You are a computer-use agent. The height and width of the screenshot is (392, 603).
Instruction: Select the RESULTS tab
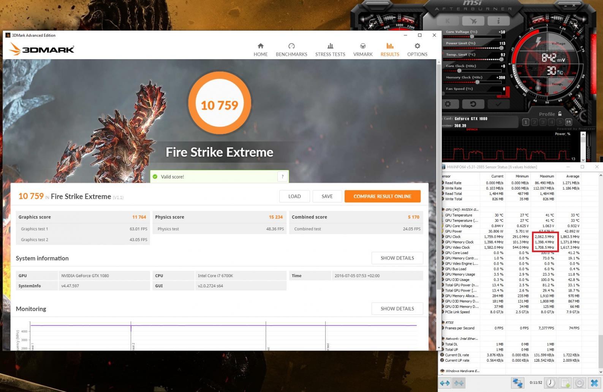(x=390, y=50)
